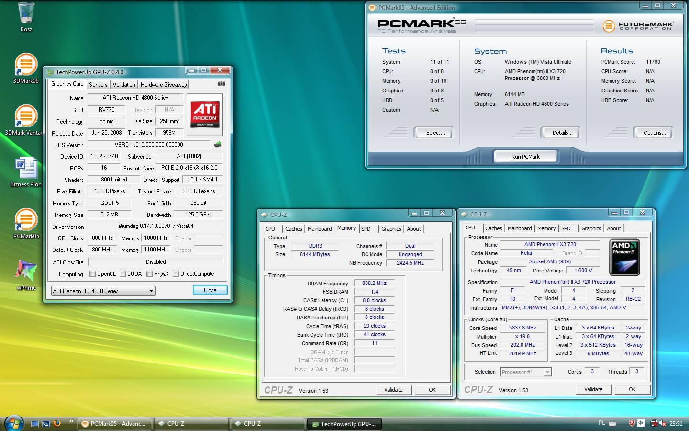Click Validate in the CPU-Z processor window

click(593, 389)
